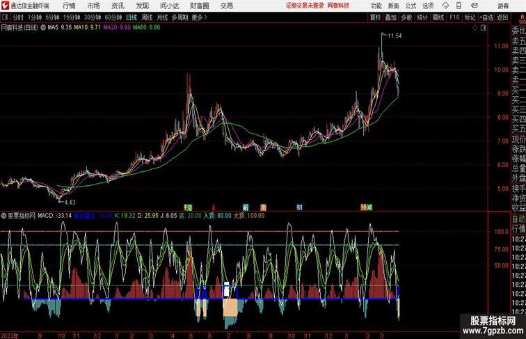The height and width of the screenshot is (339, 526).
Task: Open the 交易 menu
Action: pos(226,6)
